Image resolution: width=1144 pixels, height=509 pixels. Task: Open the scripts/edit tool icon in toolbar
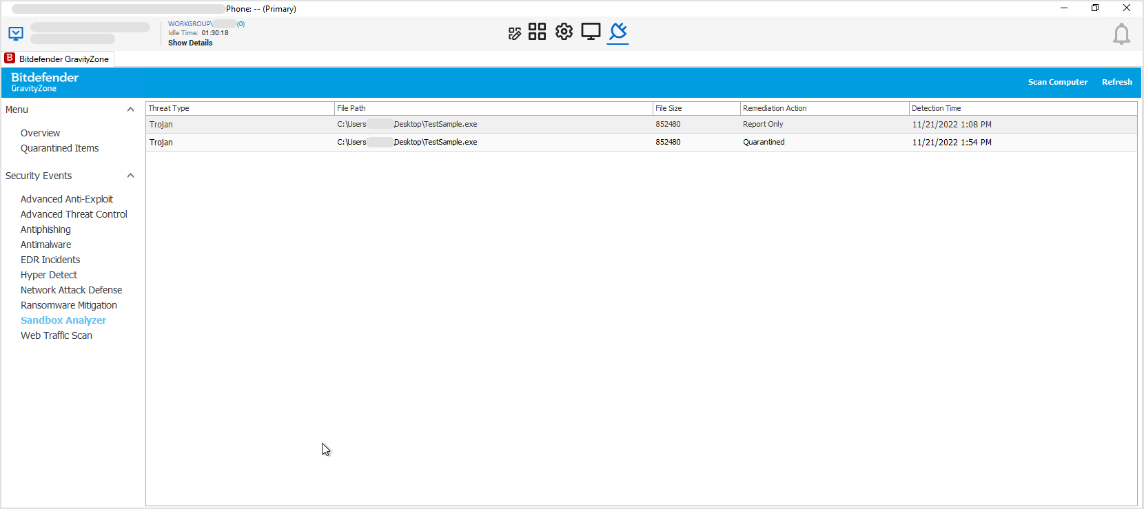tap(515, 34)
